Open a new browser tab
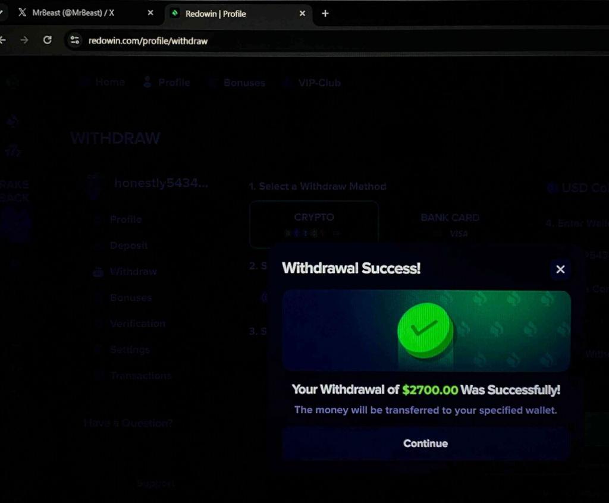Screen dimensions: 609x503 (x=325, y=14)
